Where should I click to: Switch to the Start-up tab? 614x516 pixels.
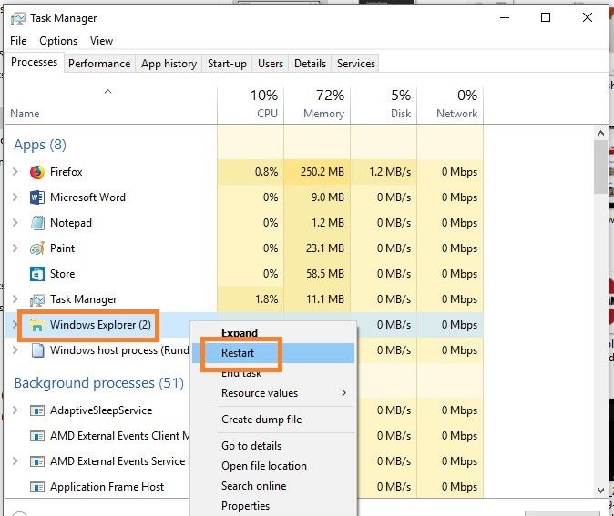227,64
